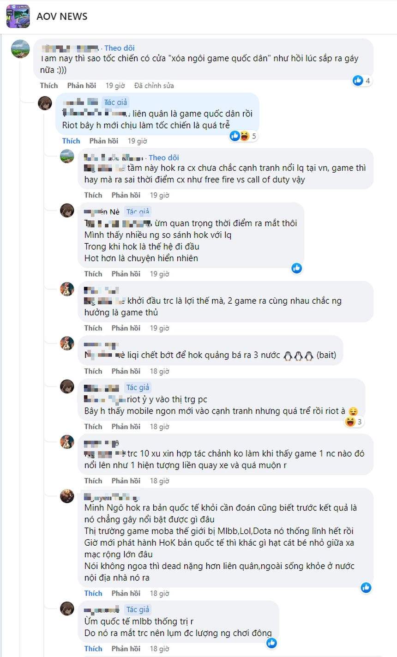This screenshot has height=657, width=397.
Task: Click the profile picture of commenter 'ên Nè'
Action: click(x=67, y=211)
